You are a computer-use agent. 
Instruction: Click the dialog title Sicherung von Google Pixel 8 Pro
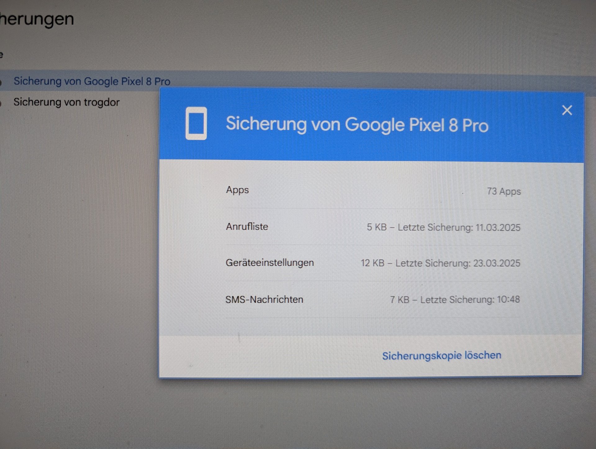(x=357, y=125)
